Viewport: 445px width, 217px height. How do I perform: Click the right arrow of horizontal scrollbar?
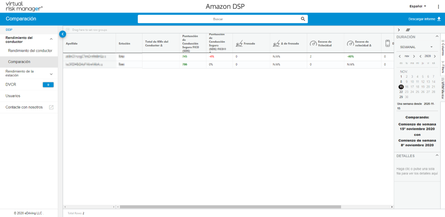click(392, 207)
